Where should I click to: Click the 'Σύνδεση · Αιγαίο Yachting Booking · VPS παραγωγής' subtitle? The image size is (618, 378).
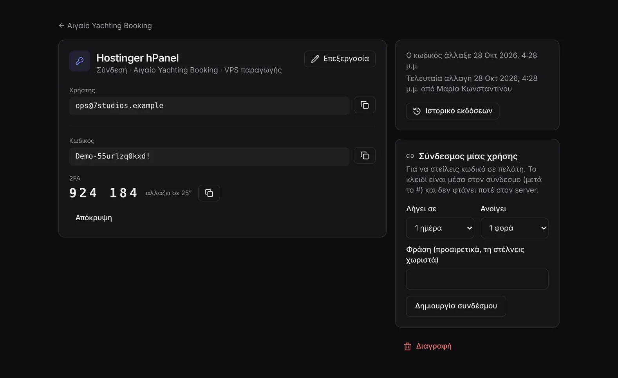click(189, 70)
